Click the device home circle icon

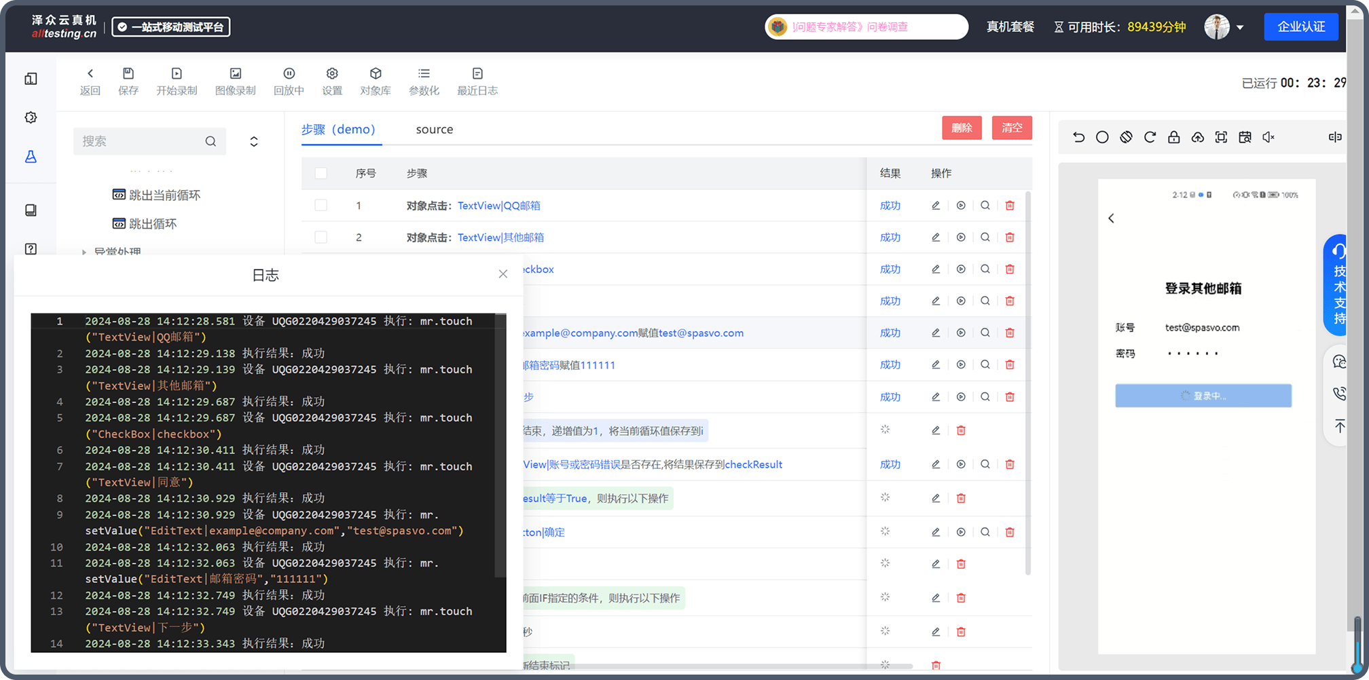tap(1102, 137)
